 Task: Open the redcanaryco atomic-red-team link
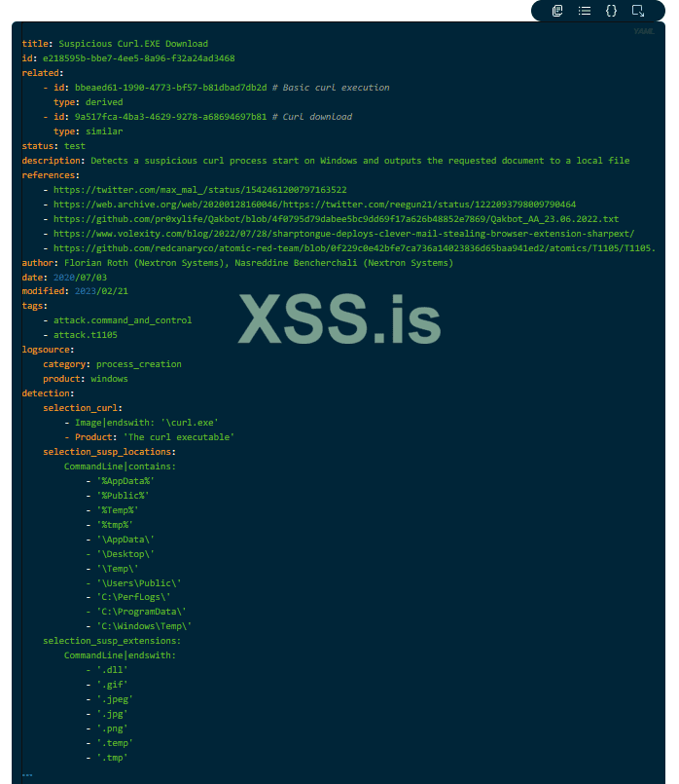point(354,248)
